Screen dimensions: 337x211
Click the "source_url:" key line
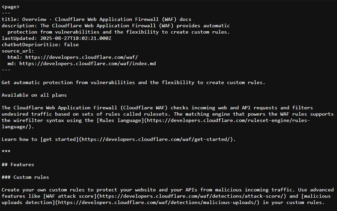tap(18, 51)
